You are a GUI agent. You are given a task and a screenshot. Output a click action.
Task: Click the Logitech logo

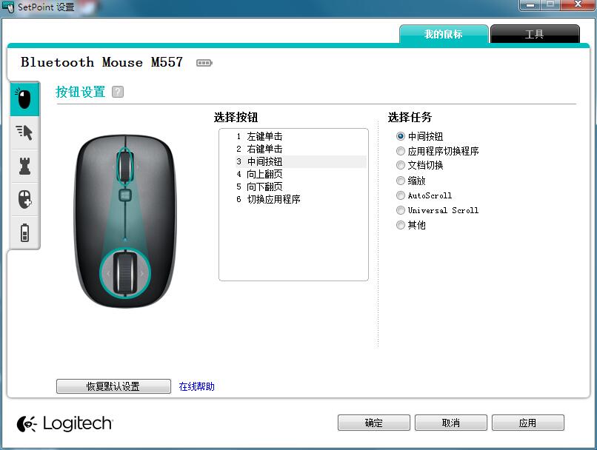[x=65, y=423]
